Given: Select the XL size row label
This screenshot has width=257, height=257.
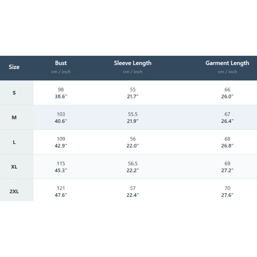Looking at the screenshot, I should pyautogui.click(x=14, y=167).
